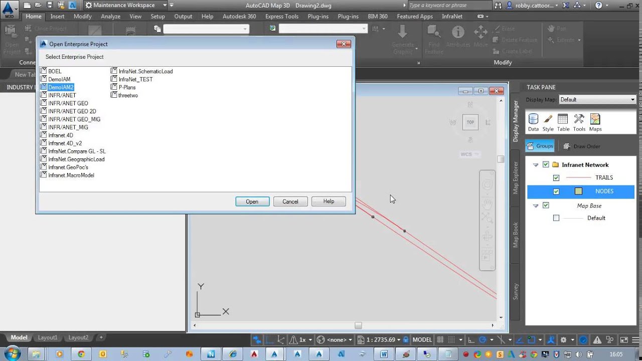Select the P-Plans project
642x361 pixels.
click(x=127, y=87)
